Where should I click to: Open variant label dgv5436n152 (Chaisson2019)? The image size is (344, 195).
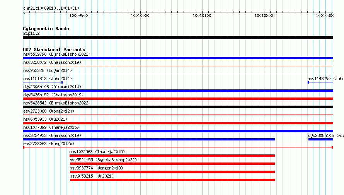tap(53, 95)
